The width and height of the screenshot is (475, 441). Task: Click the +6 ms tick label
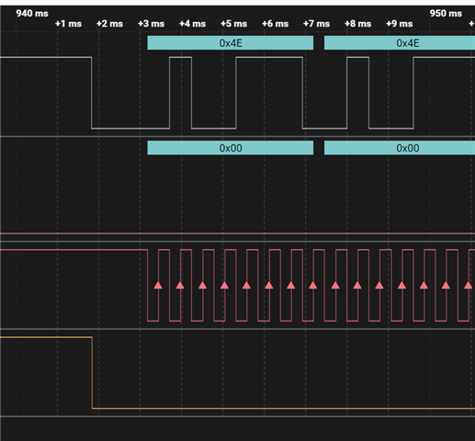tap(275, 24)
